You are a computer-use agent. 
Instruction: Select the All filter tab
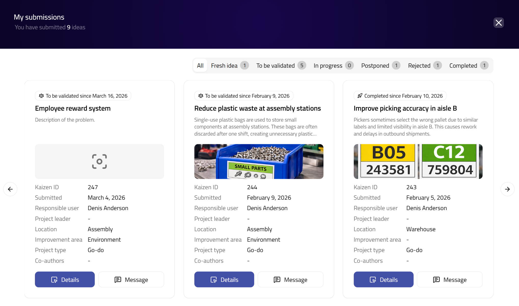coord(200,66)
